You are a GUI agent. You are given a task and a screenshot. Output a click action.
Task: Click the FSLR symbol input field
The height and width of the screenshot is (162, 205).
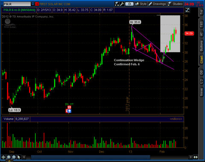(17, 4)
